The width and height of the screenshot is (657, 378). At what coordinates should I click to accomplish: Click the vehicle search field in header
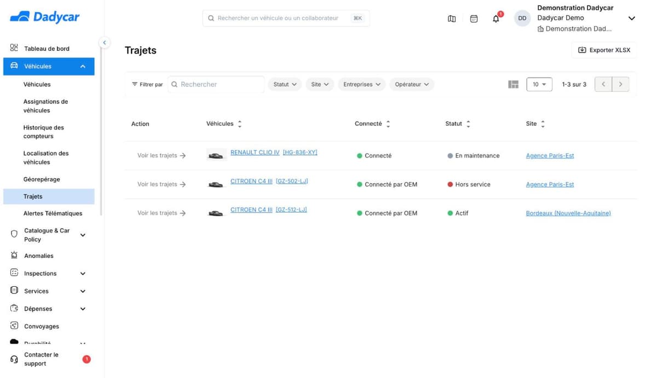coord(286,18)
